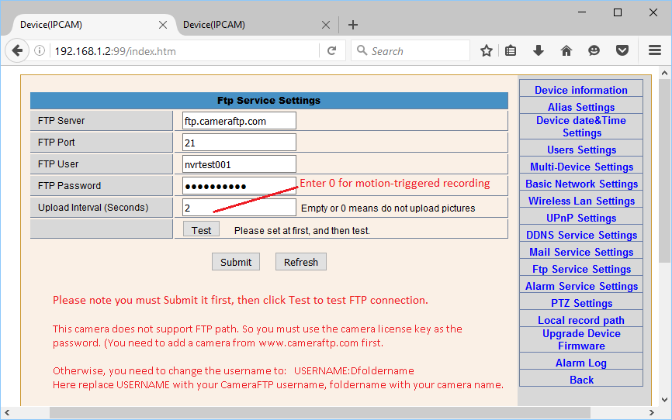Screen dimensions: 672x420
Task: Go to Users Settings
Action: tap(581, 150)
